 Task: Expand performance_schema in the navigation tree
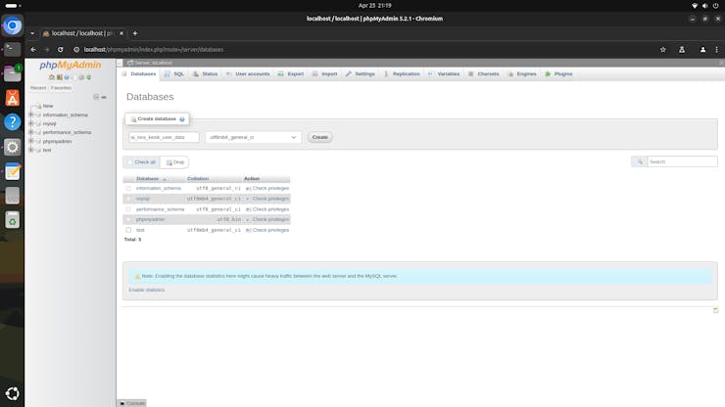[31, 132]
